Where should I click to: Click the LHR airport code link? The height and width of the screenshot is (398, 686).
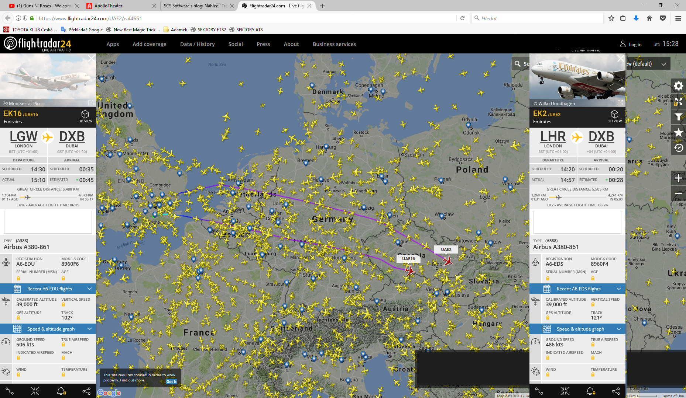point(553,137)
